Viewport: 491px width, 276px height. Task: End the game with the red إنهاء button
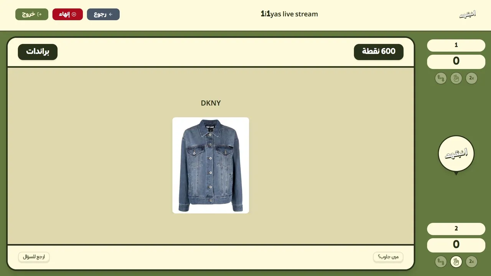(x=68, y=14)
